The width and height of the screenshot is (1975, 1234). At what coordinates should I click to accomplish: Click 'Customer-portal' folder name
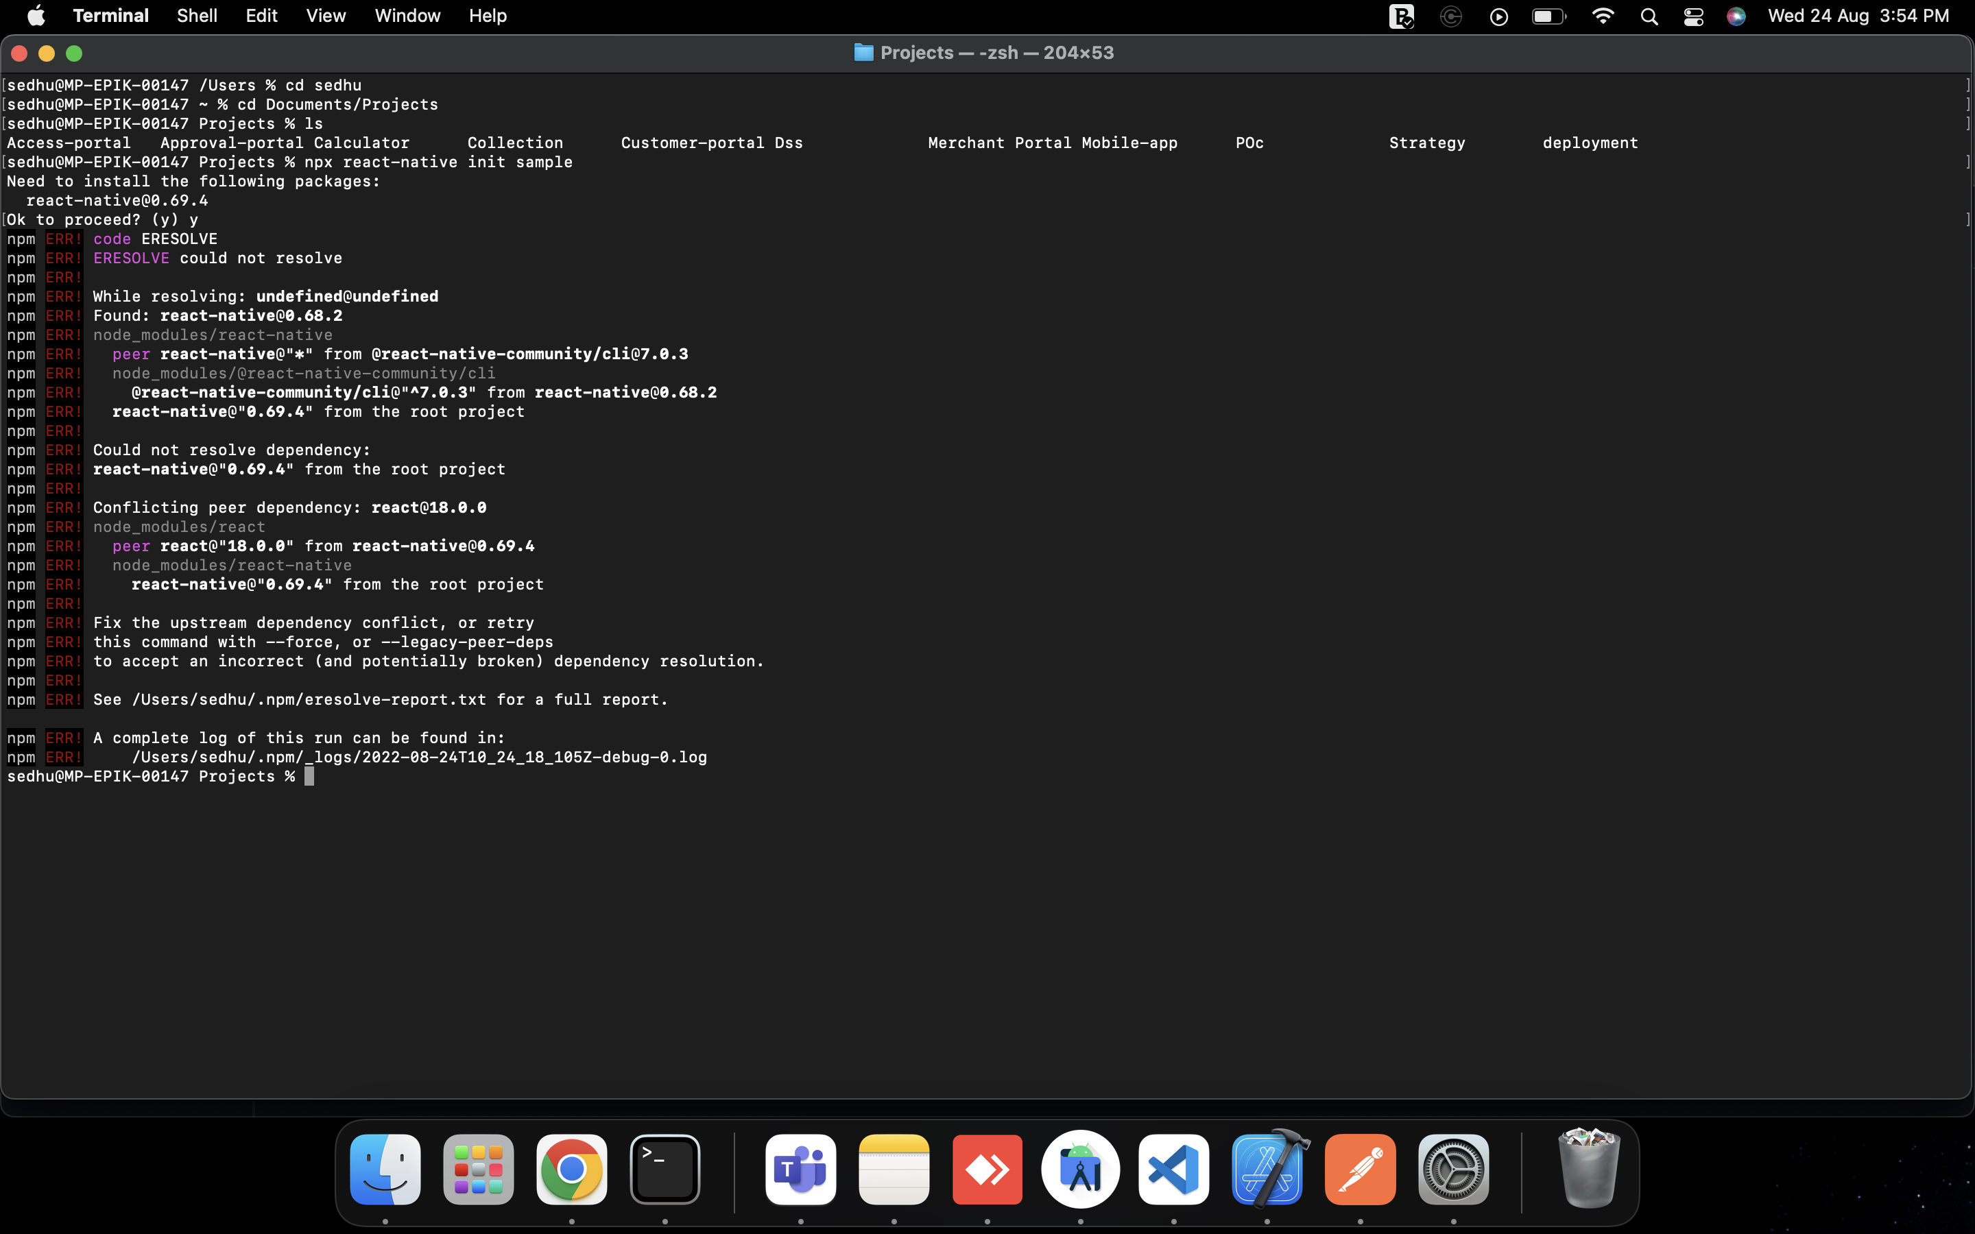pos(693,143)
